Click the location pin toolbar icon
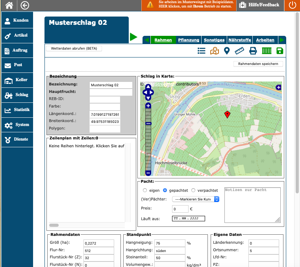Viewport: 300px width, 267px height. coord(227,50)
